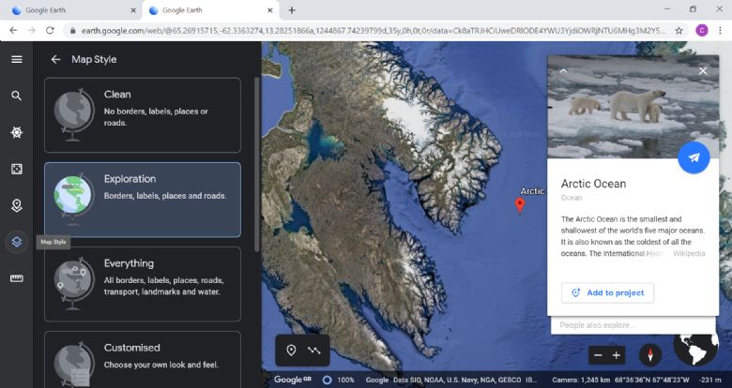
Task: Click the Map Style panel heading
Action: pyautogui.click(x=94, y=59)
